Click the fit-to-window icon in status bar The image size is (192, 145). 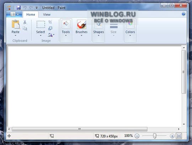(x=179, y=136)
